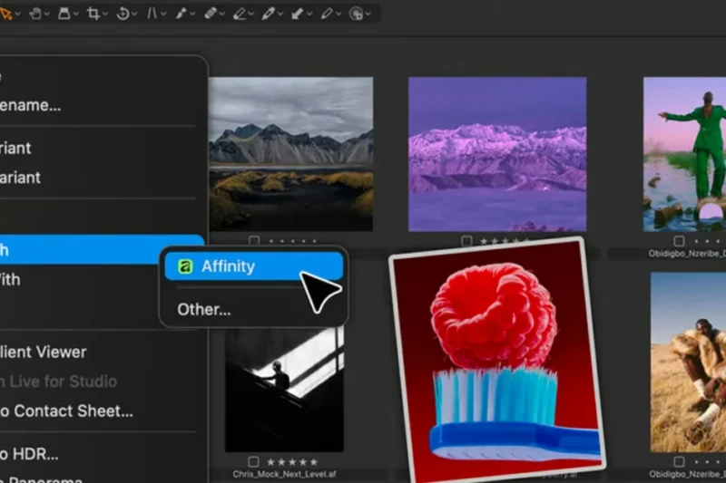Open the Keystone tool dropdown arrow
This screenshot has height=483, width=726.
click(163, 14)
